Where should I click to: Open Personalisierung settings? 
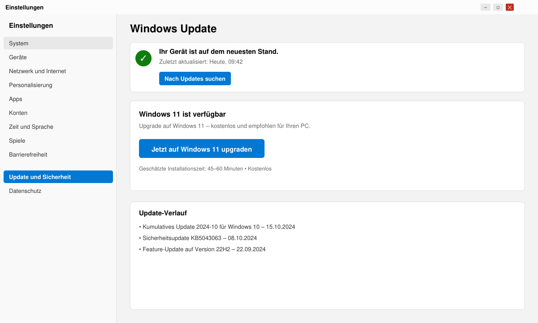click(x=58, y=85)
